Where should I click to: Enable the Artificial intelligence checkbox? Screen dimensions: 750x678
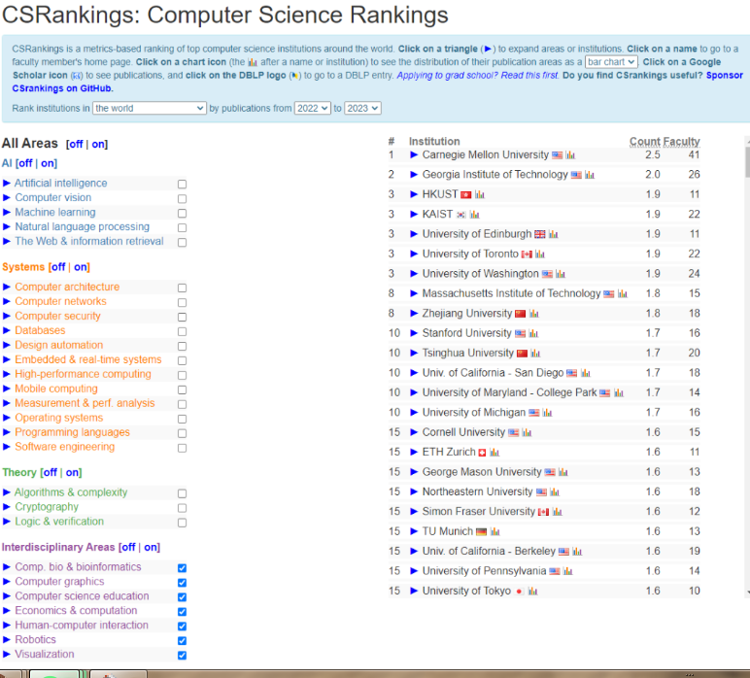click(x=182, y=184)
